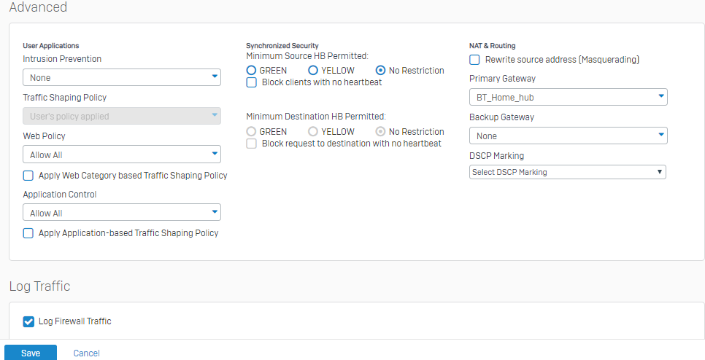
Task: Choose No Restriction for Source HB
Action: pos(380,71)
